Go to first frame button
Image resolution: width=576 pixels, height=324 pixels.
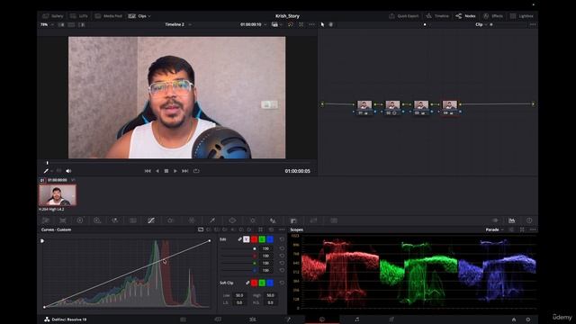click(148, 171)
